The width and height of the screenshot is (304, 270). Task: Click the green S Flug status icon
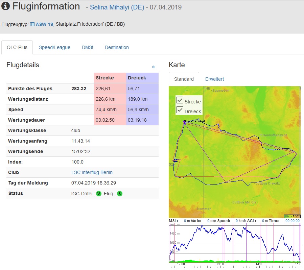tap(120, 194)
